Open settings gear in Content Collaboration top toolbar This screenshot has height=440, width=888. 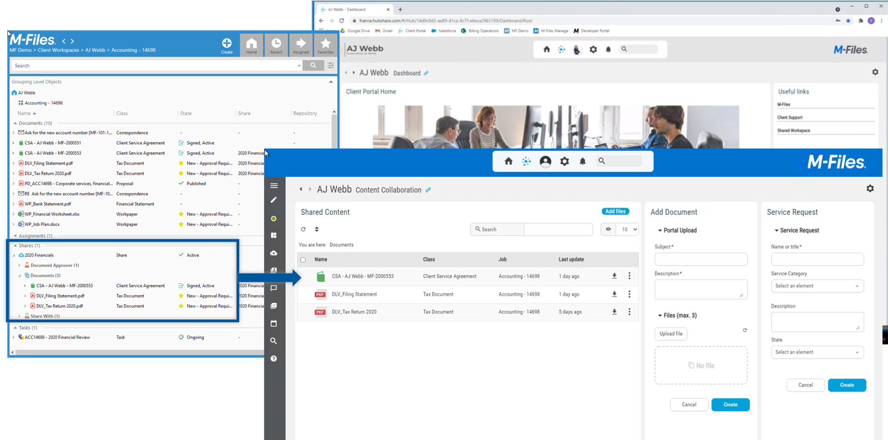[564, 161]
